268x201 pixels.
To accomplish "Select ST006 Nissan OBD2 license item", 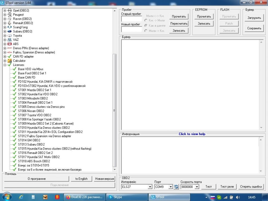I will [x=31, y=111].
